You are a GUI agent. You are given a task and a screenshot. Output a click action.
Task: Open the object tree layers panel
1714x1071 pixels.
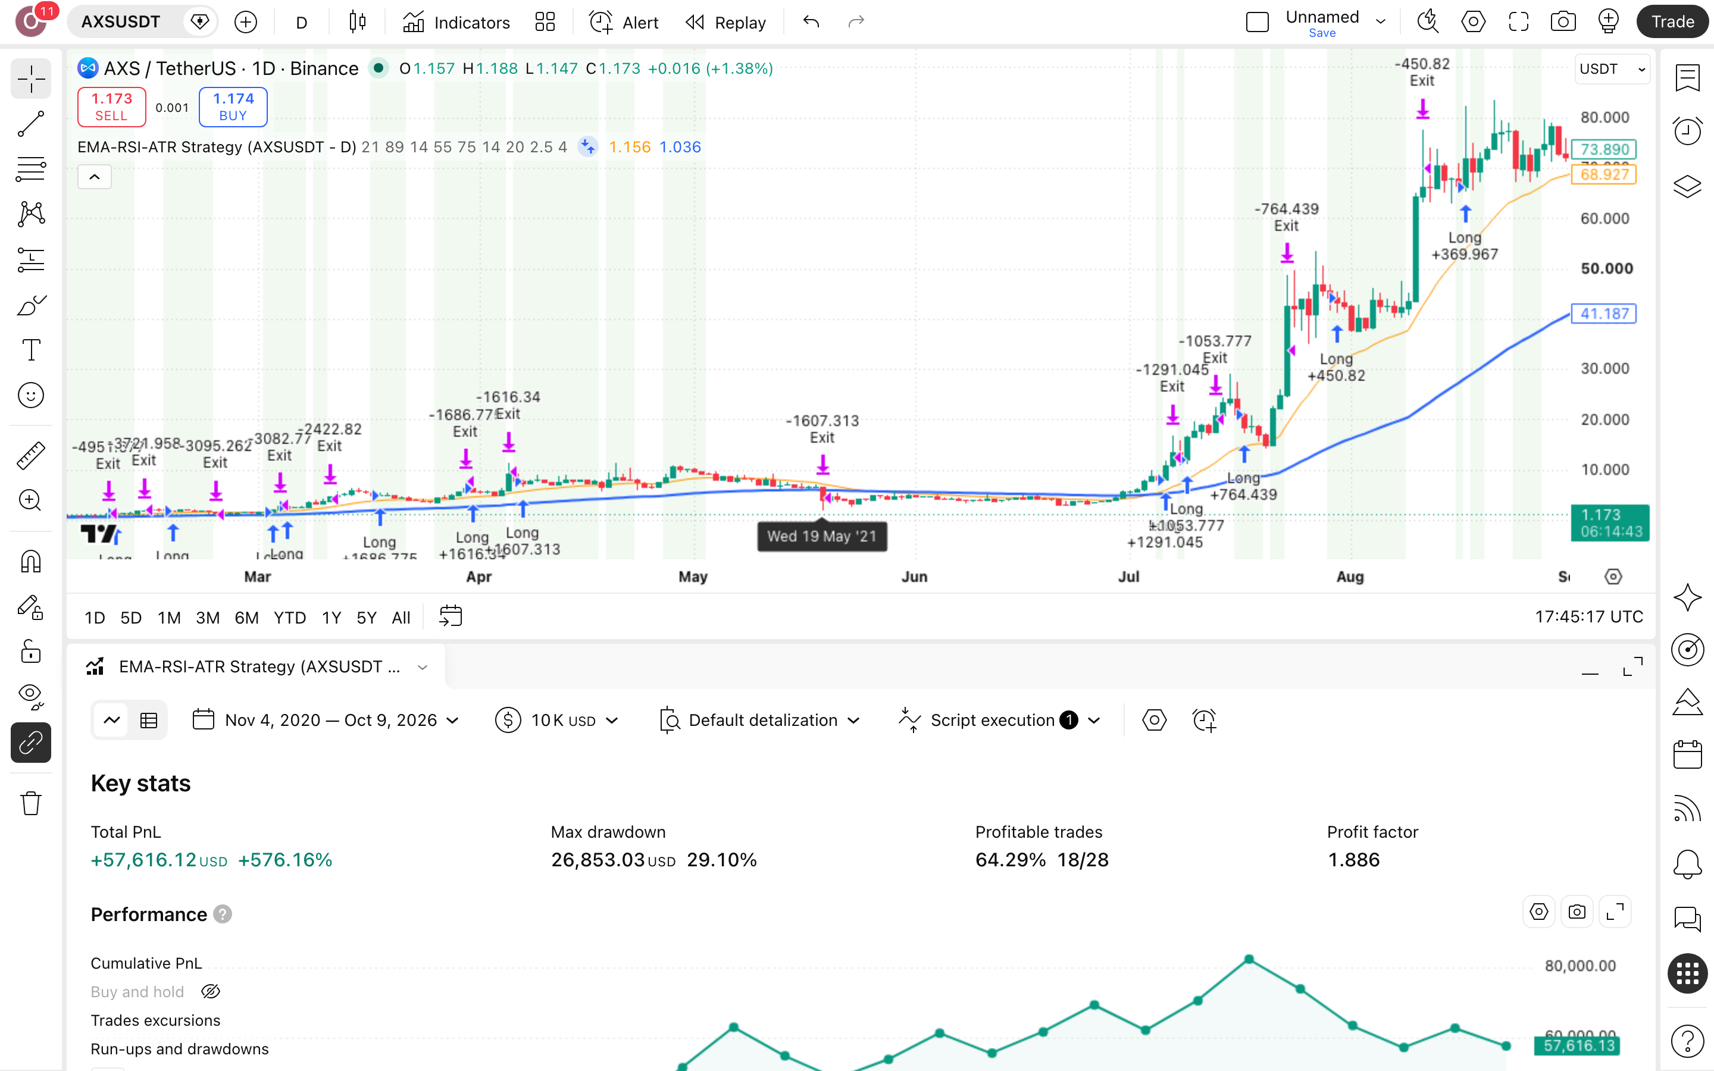[1688, 186]
